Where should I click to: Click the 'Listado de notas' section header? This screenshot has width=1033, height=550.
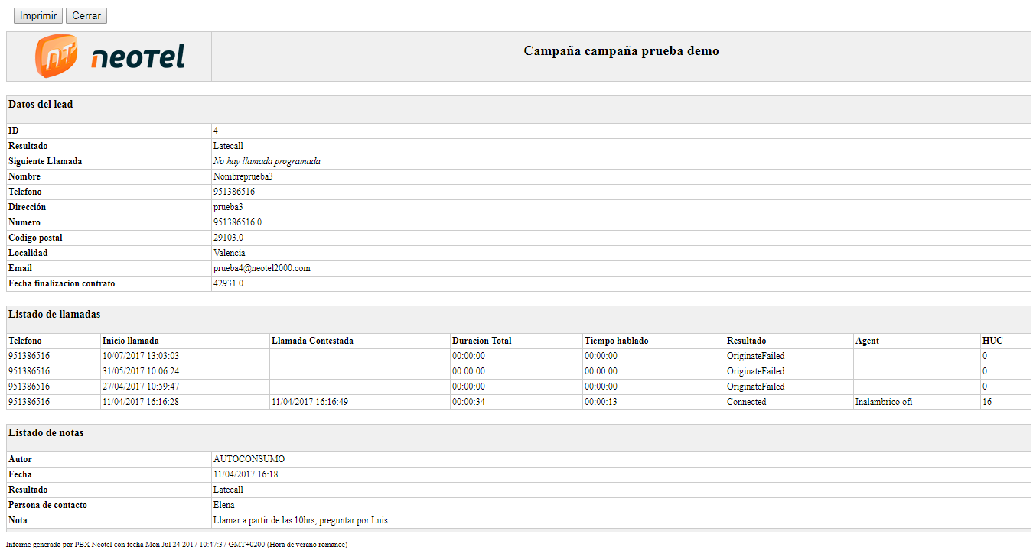pyautogui.click(x=46, y=433)
